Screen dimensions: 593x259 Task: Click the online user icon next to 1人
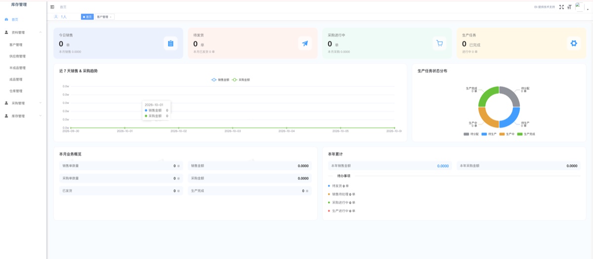(x=56, y=17)
